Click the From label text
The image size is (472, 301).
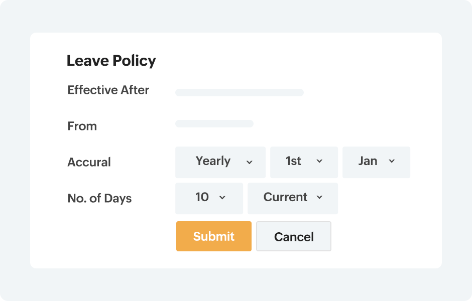pos(82,126)
